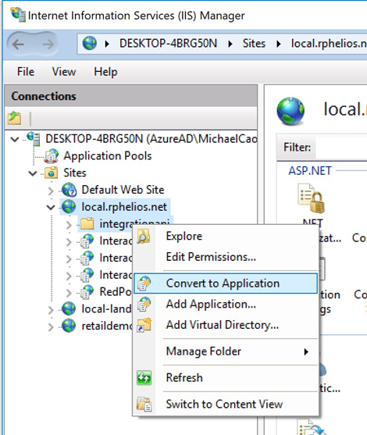Screen dimensions: 367x435
Task: Expand the integrationapi folder node
Action: [x=69, y=224]
